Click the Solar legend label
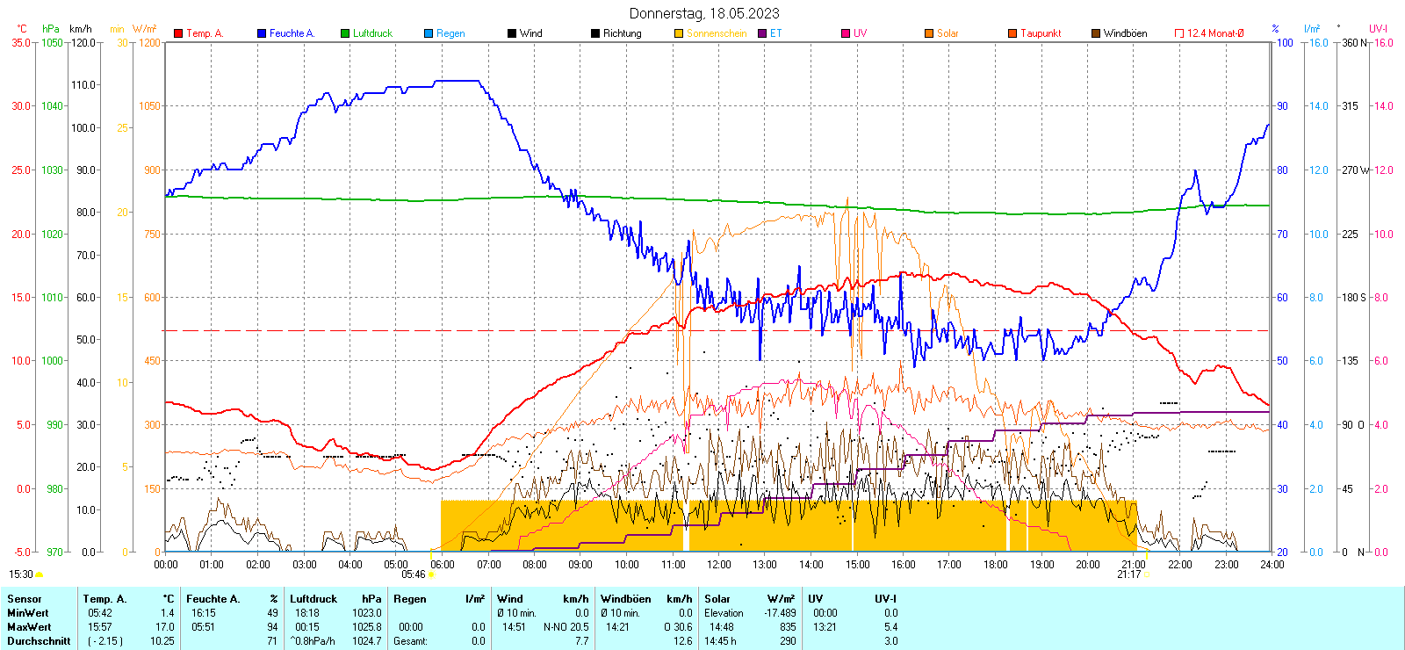 pos(947,33)
